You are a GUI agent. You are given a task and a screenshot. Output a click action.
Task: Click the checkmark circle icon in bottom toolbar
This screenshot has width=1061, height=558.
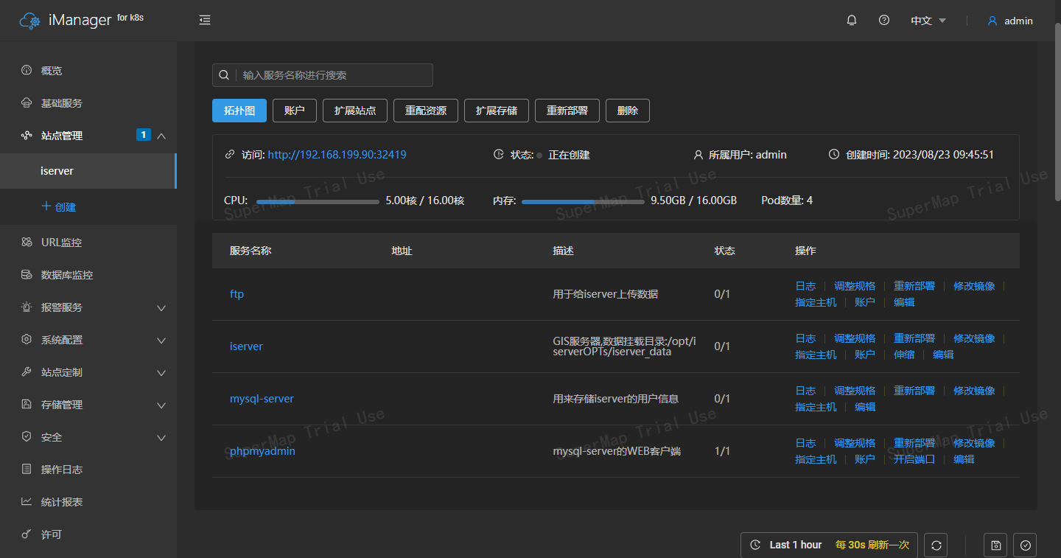click(1026, 545)
